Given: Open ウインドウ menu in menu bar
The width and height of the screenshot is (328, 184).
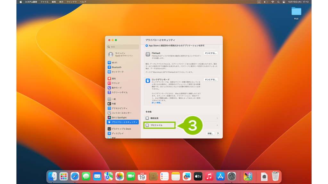Looking at the screenshot, I should click(71, 2).
